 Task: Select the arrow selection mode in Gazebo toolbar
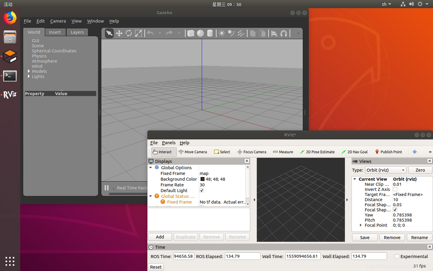pyautogui.click(x=109, y=33)
